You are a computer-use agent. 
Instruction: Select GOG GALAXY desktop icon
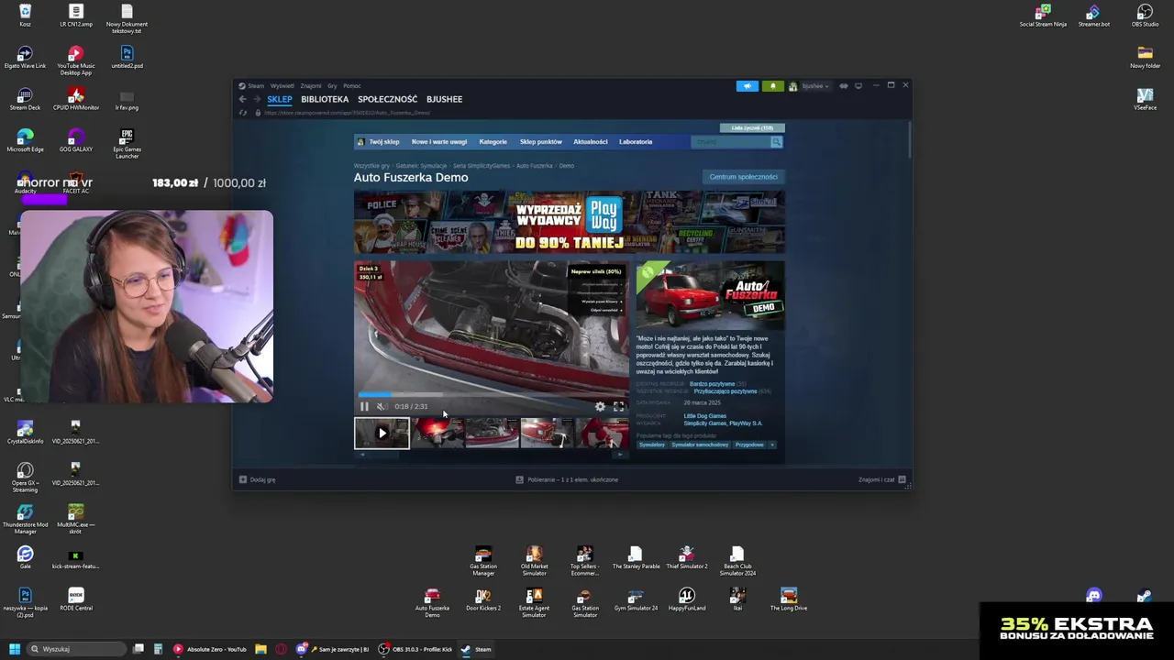(x=76, y=141)
